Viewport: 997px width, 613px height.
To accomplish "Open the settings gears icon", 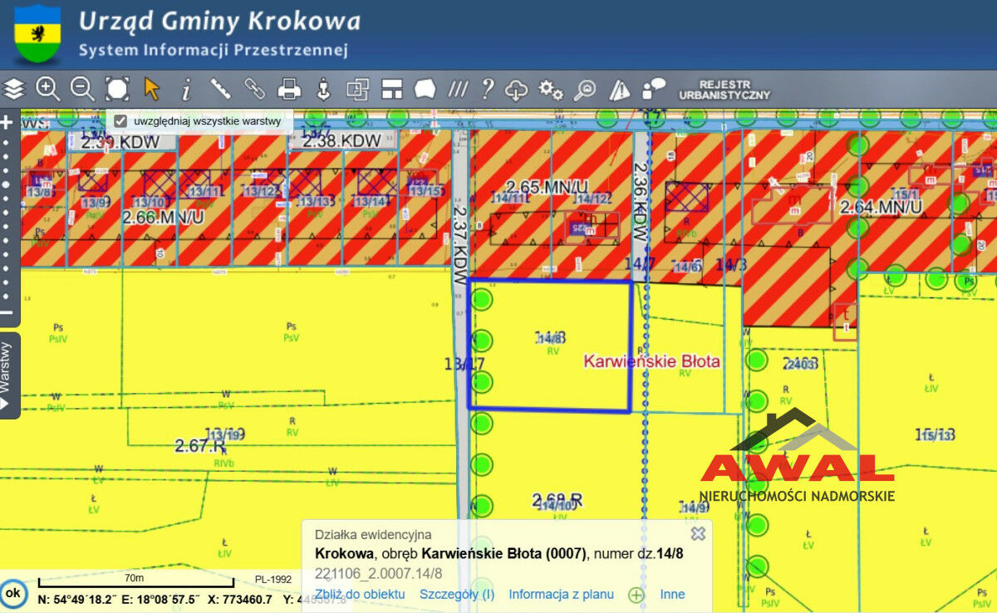I will (550, 88).
